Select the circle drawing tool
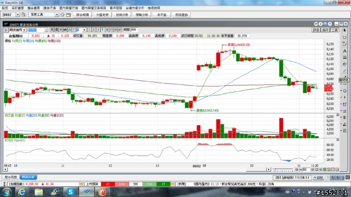The height and width of the screenshot is (197, 351). tap(345, 91)
